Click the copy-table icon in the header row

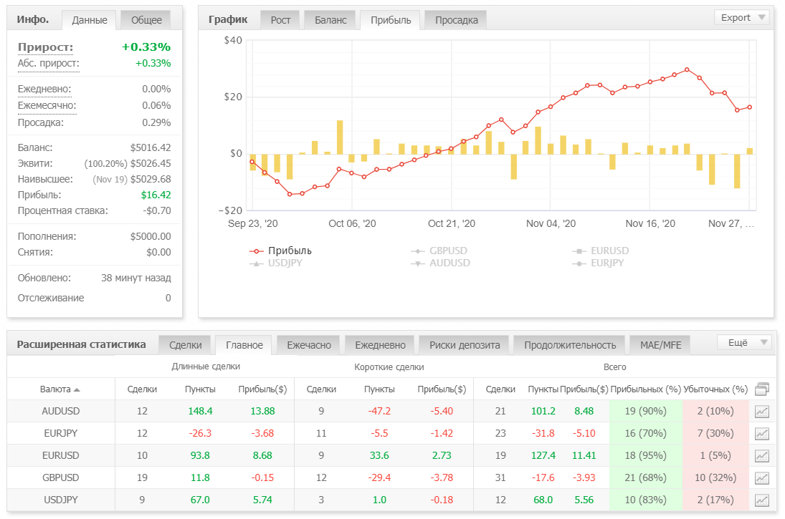pyautogui.click(x=761, y=389)
